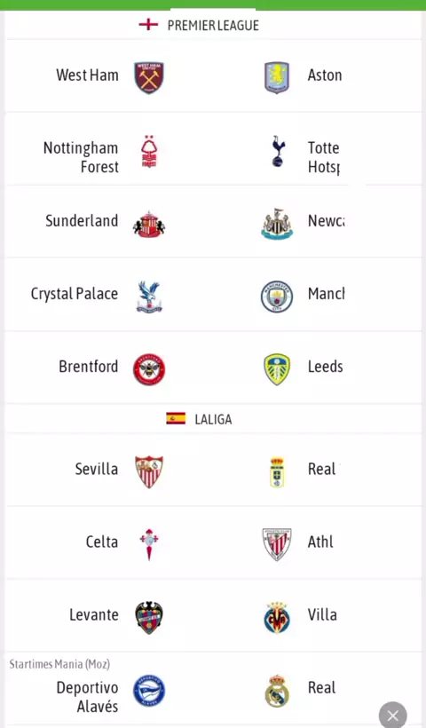Click the Aston Villa club crest
Image resolution: width=426 pixels, height=728 pixels.
(x=277, y=77)
